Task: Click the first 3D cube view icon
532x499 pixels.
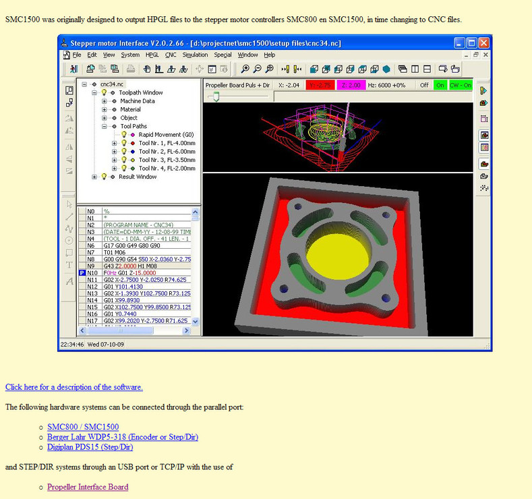Action: [314, 69]
